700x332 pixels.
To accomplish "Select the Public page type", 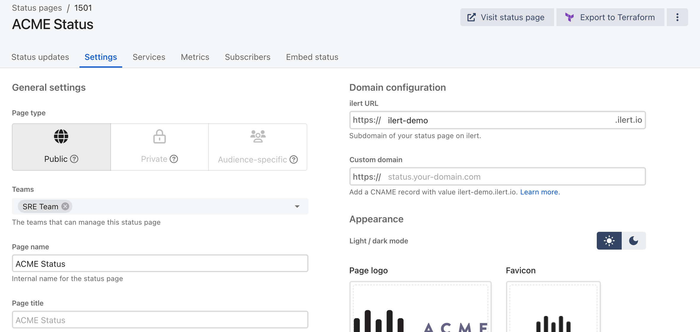I will (61, 147).
